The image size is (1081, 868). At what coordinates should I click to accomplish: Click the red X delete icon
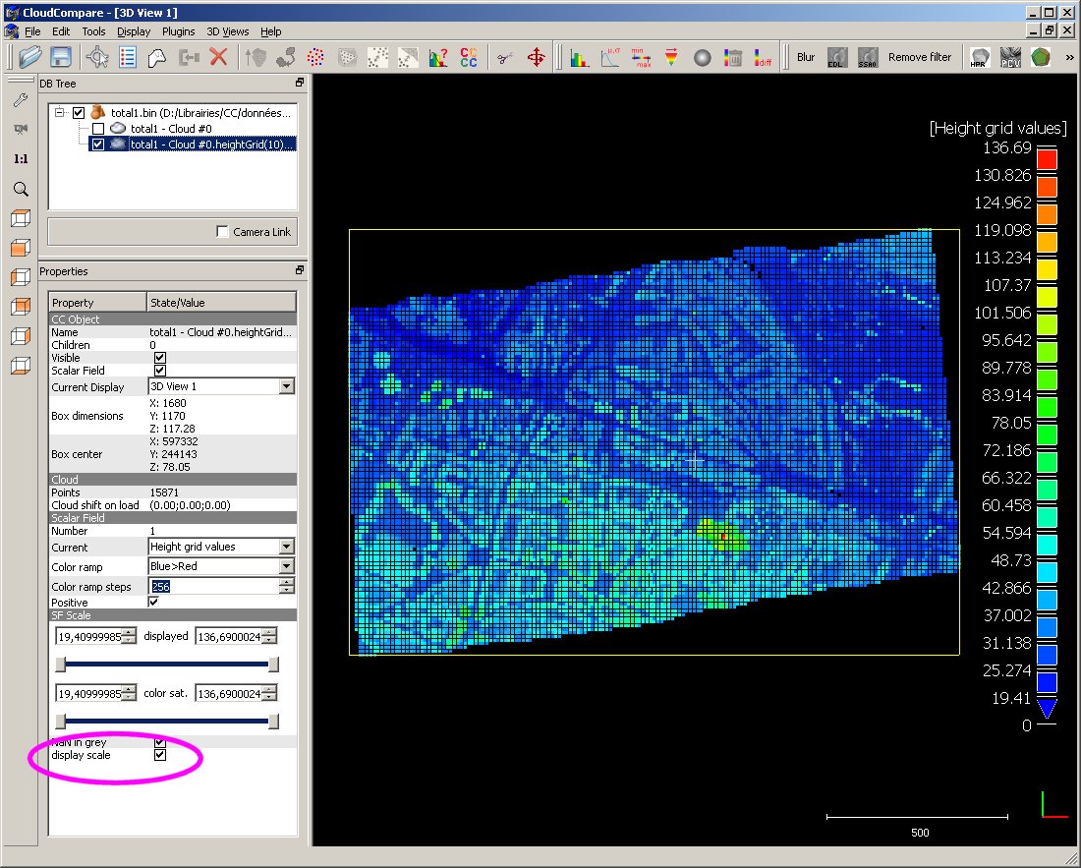[218, 57]
